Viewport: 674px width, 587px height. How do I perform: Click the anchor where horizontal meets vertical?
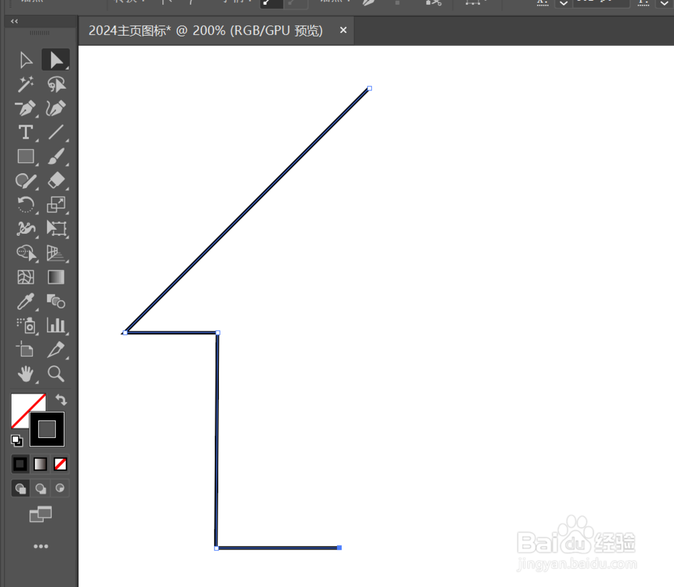pyautogui.click(x=218, y=333)
